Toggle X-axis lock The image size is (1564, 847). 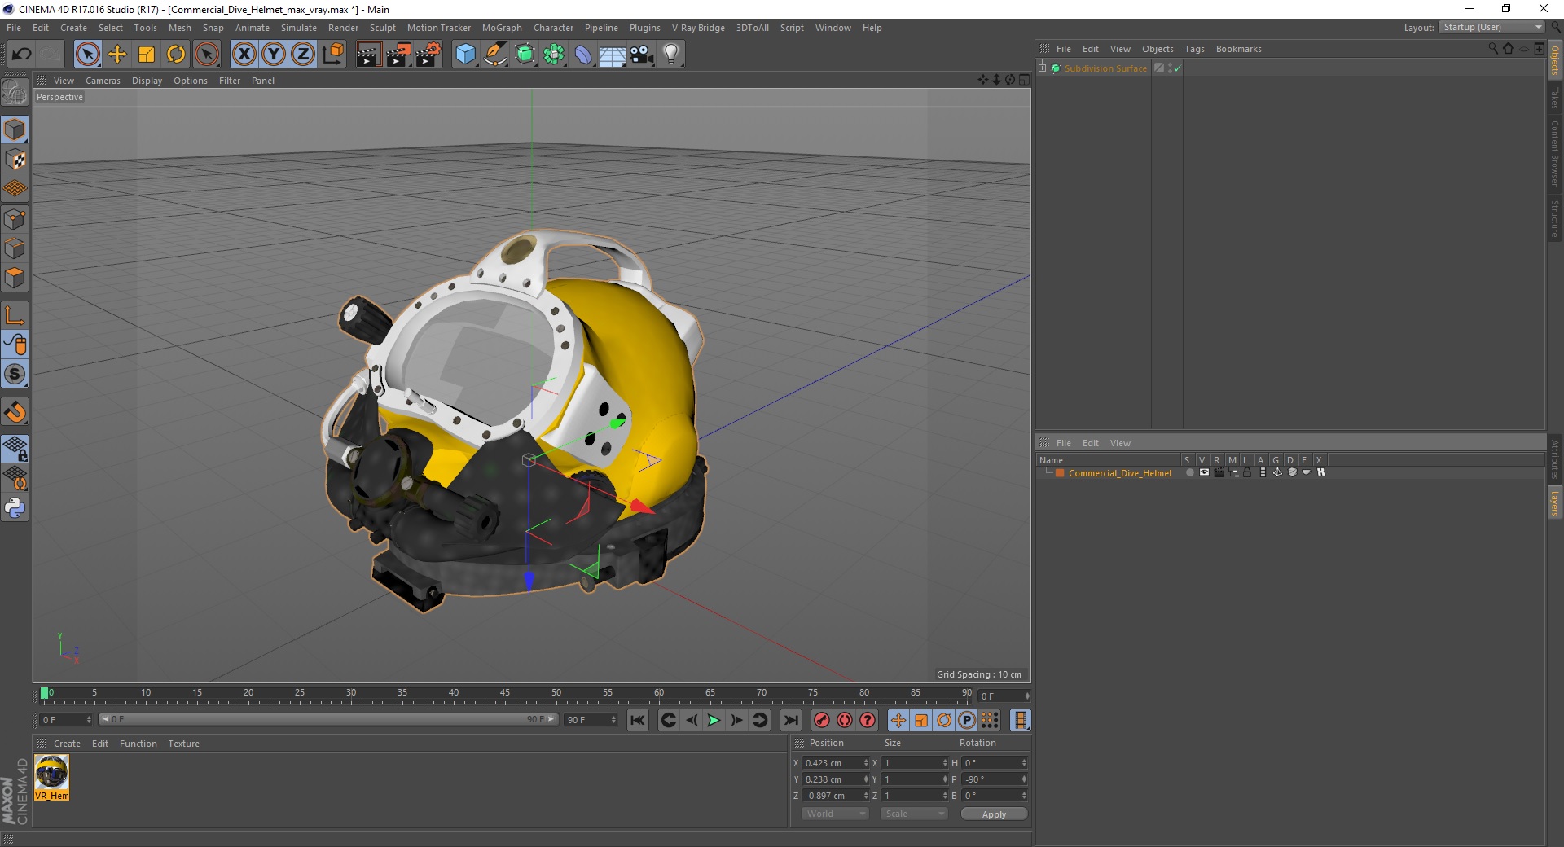[x=244, y=55]
